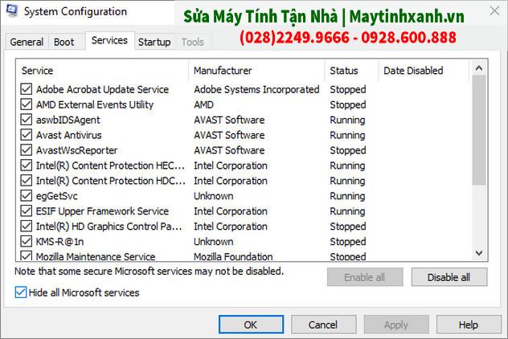This screenshot has height=339, width=508.
Task: Click the scroll down arrow of services list
Action: pos(479,253)
